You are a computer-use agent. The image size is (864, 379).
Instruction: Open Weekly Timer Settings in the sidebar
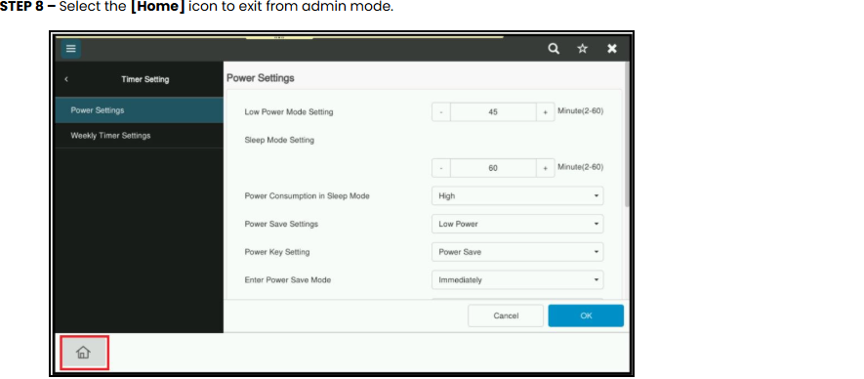139,136
